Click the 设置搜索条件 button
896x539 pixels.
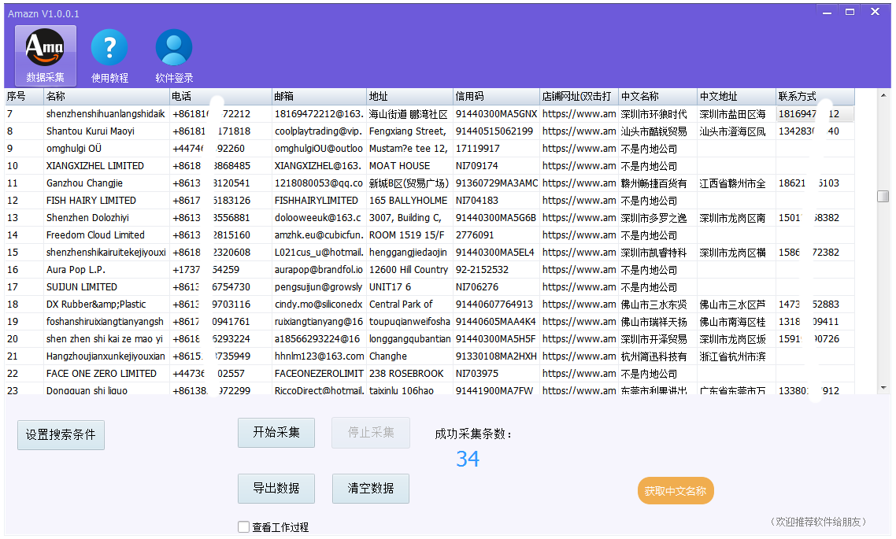click(x=61, y=434)
